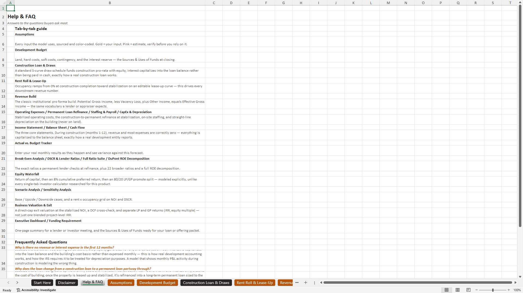The width and height of the screenshot is (523, 293).
Task: Select the Actual vs. Budget Tracker cell
Action: [110, 143]
